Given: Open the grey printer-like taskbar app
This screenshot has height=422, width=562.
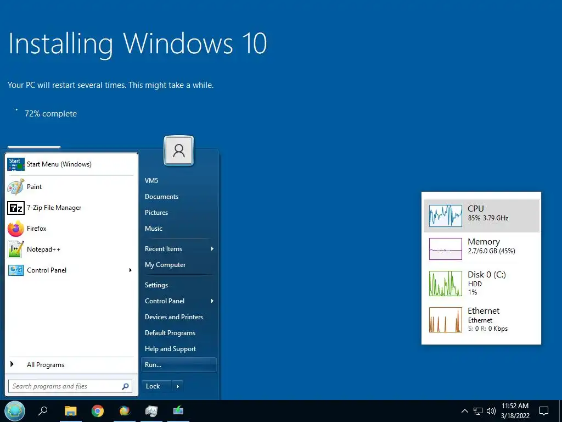Looking at the screenshot, I should pyautogui.click(x=151, y=410).
